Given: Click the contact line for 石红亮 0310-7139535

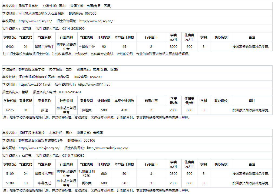Looking at the screenshot, I should [137, 155].
